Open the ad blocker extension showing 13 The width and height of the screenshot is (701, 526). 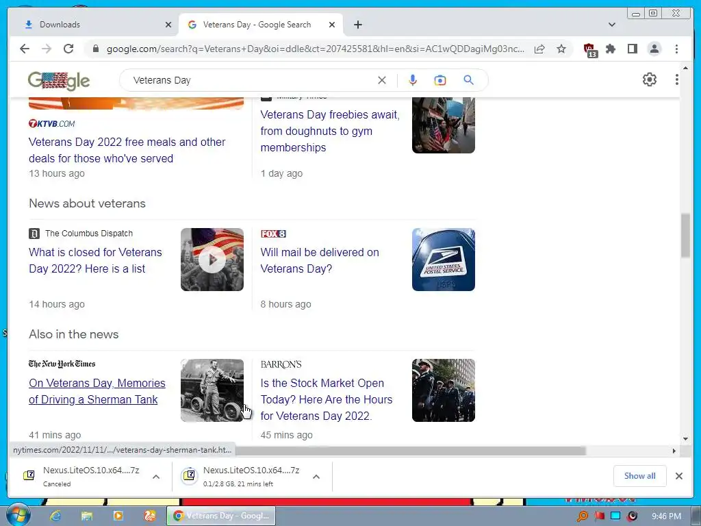point(589,49)
